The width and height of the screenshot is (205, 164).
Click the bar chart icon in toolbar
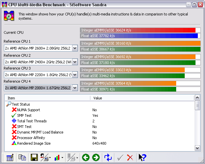(57, 157)
